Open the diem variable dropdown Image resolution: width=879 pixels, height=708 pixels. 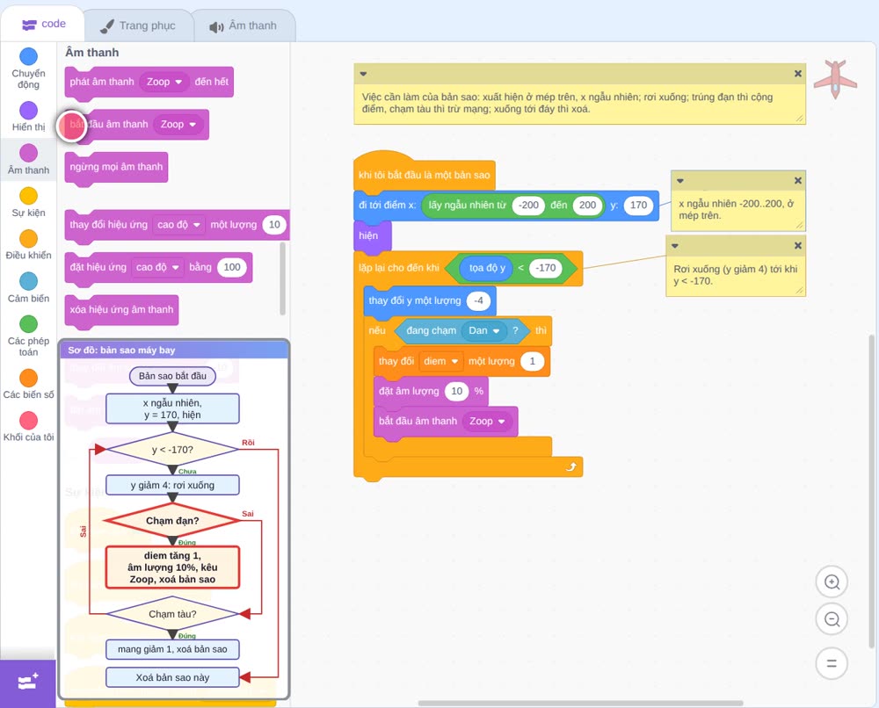pyautogui.click(x=440, y=361)
